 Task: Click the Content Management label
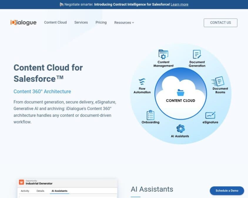coord(163,64)
